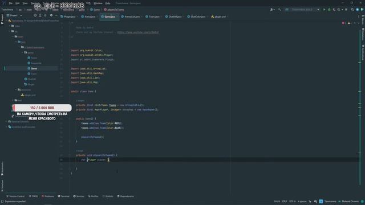Screen dimensions: 365x205
Task: Click the playersToTeams breadcrumb in navigation bar
Action: click(114, 10)
